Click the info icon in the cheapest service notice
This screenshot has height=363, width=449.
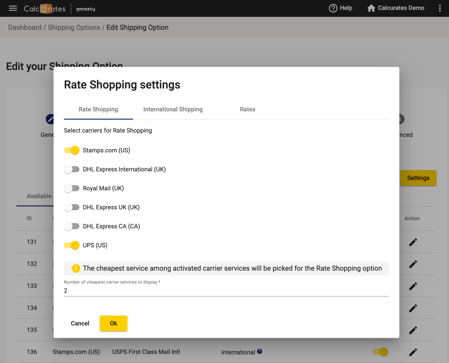coord(76,268)
